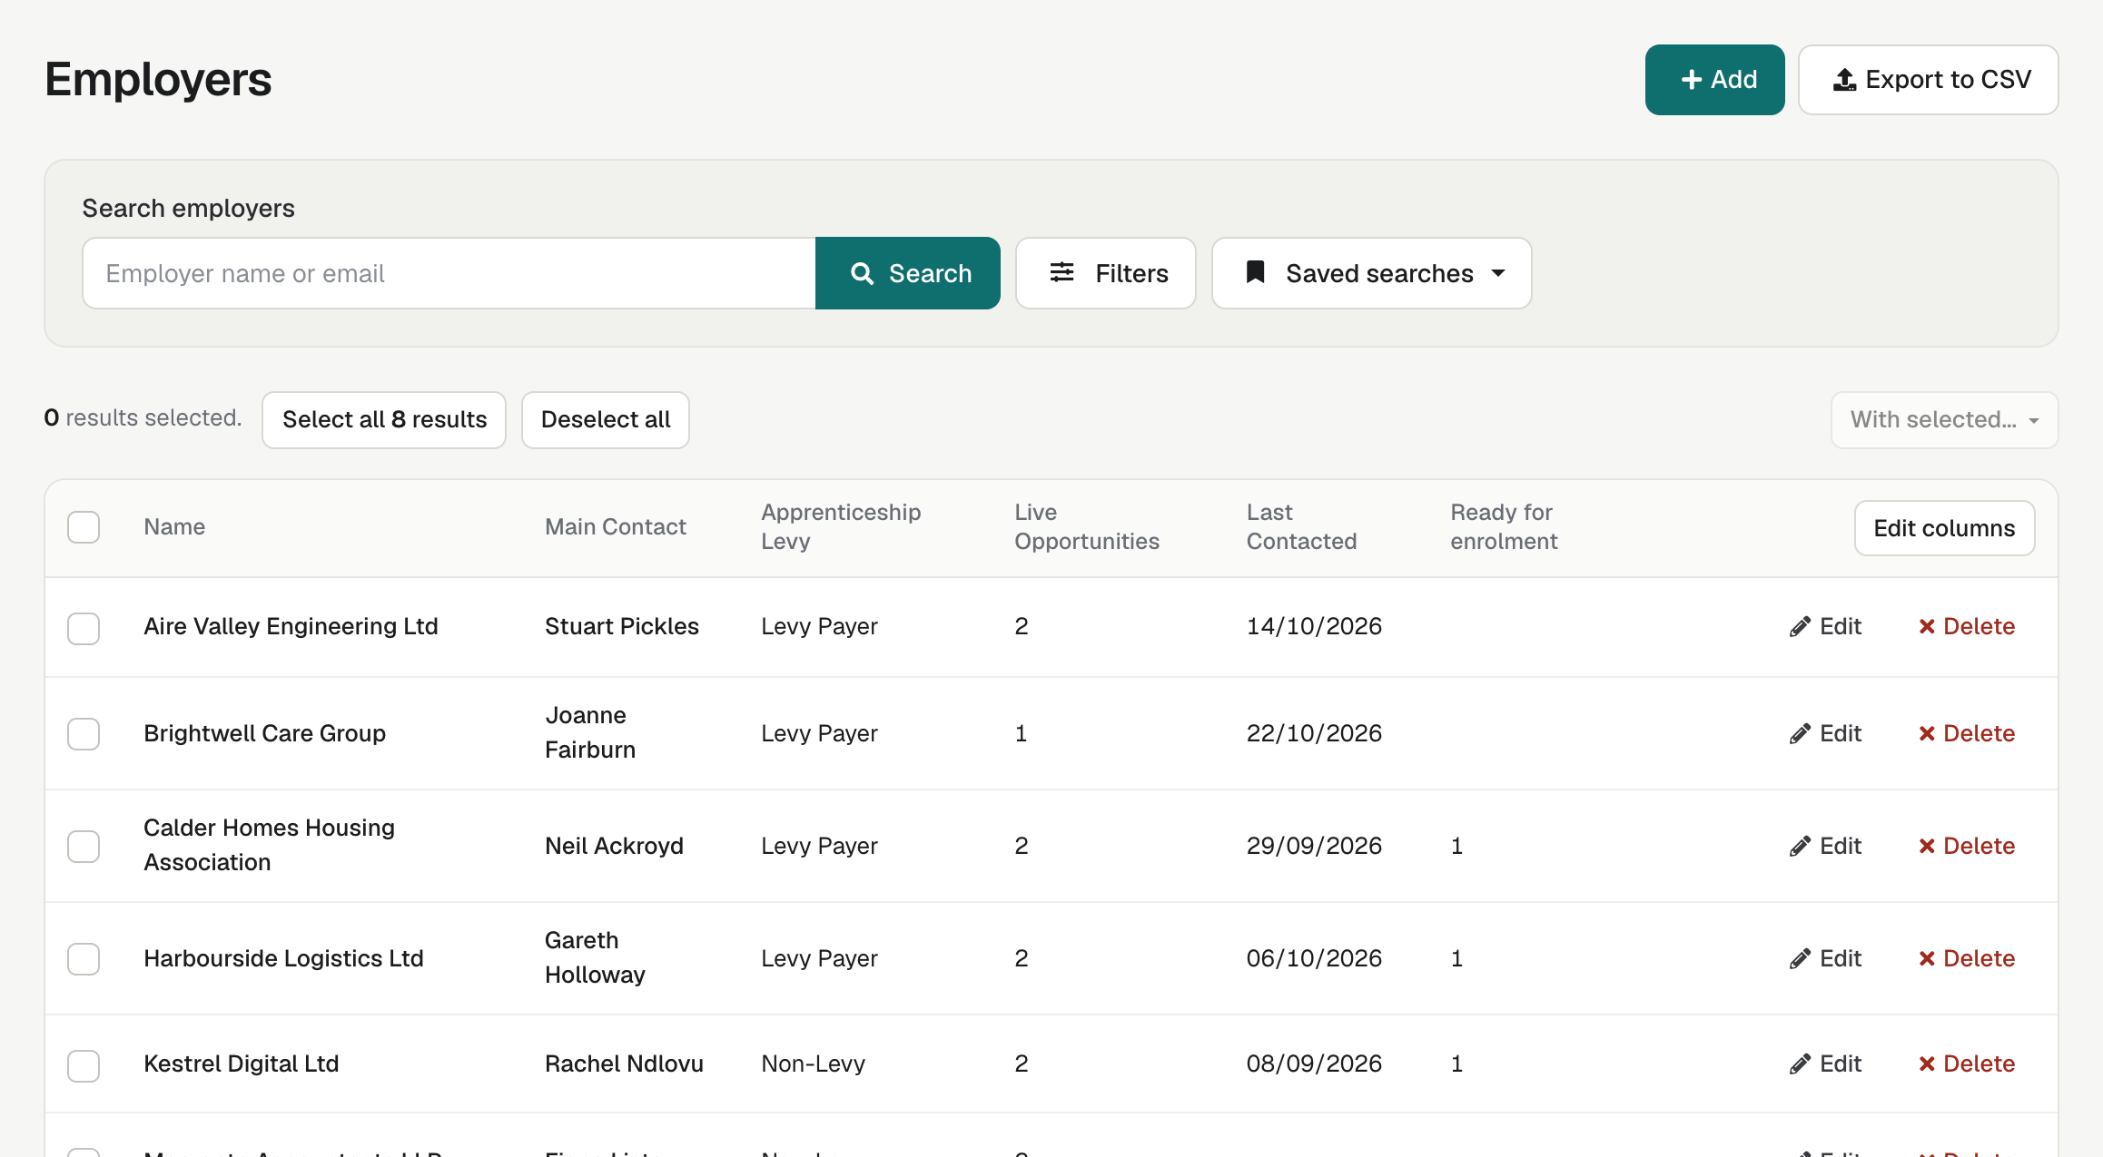
Task: Click X Delete for Kestrel Digital Ltd
Action: (x=1966, y=1064)
